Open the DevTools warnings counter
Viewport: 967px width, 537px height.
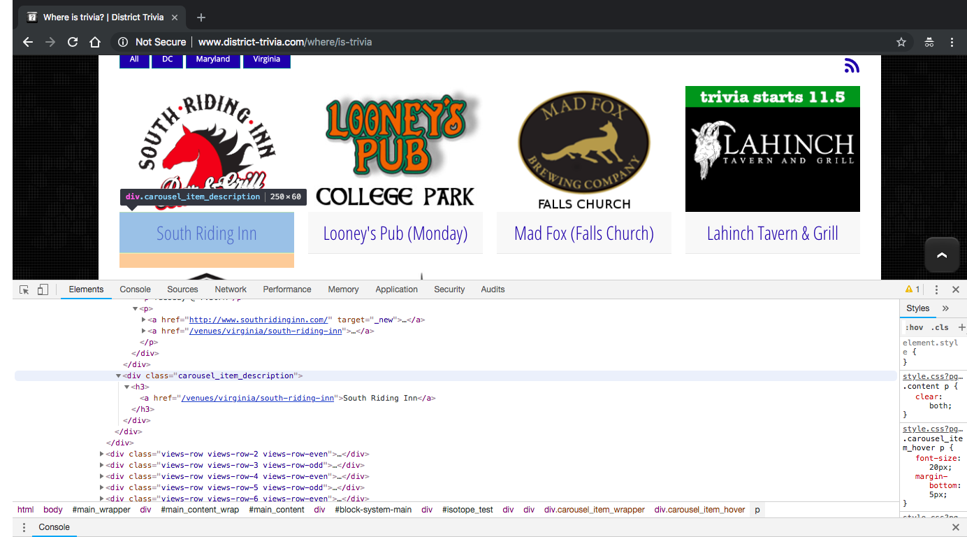913,289
